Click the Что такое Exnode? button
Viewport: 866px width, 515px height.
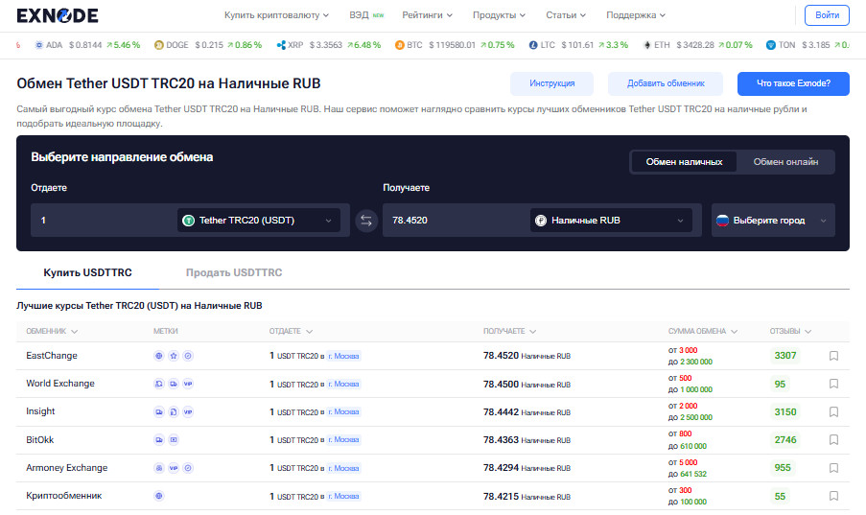792,83
